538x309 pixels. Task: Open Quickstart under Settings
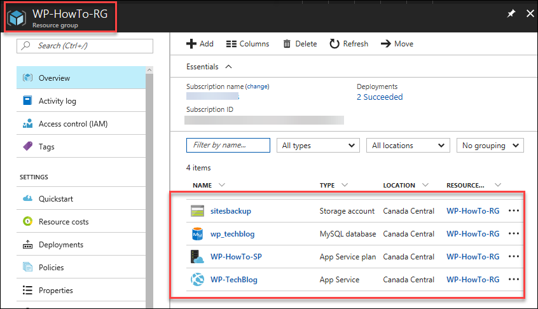point(81,198)
